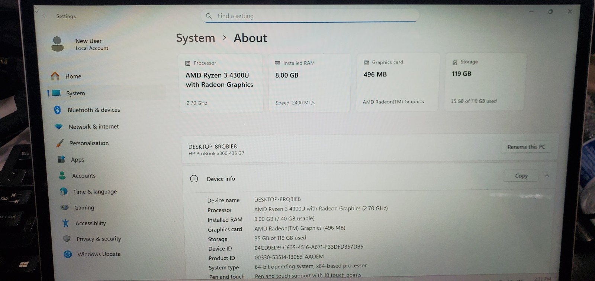This screenshot has width=595, height=281.
Task: Click the Graphics card icon
Action: click(x=366, y=62)
